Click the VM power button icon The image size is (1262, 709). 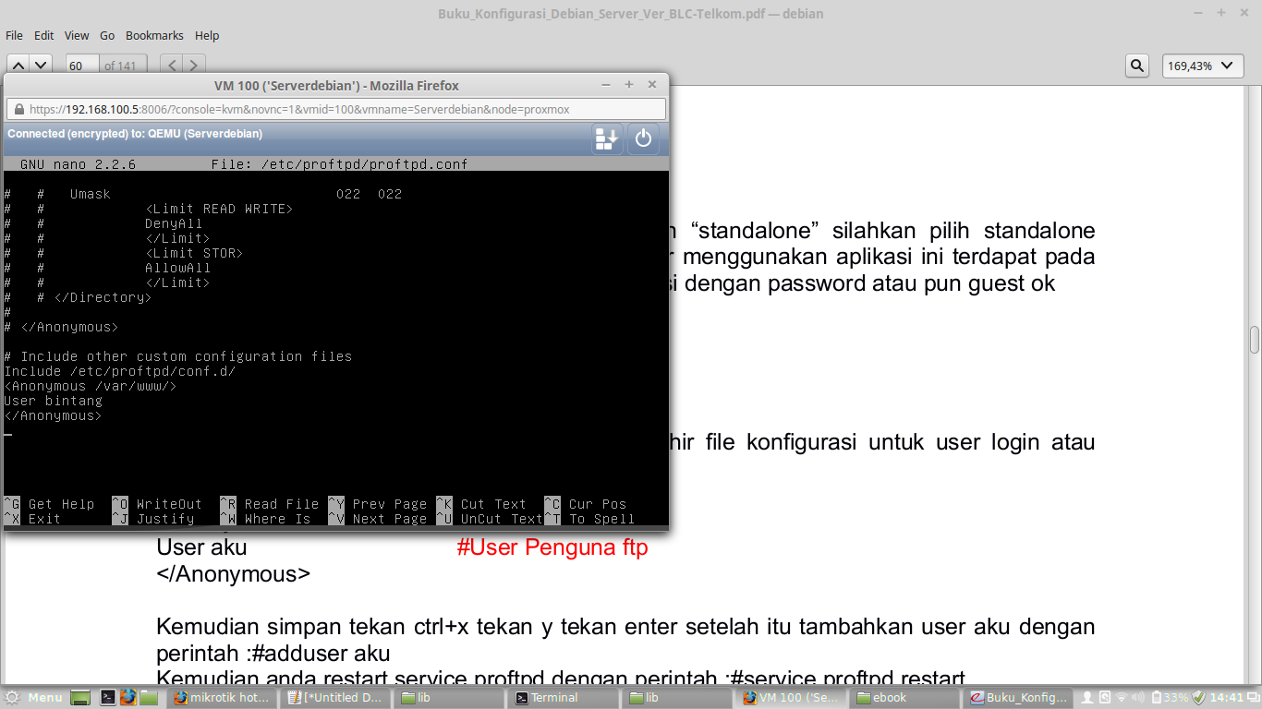(x=644, y=138)
